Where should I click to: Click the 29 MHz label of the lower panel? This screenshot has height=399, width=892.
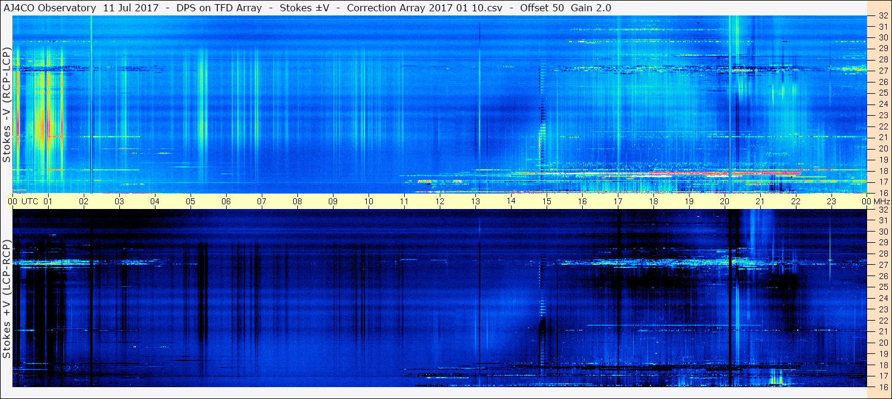click(x=883, y=243)
